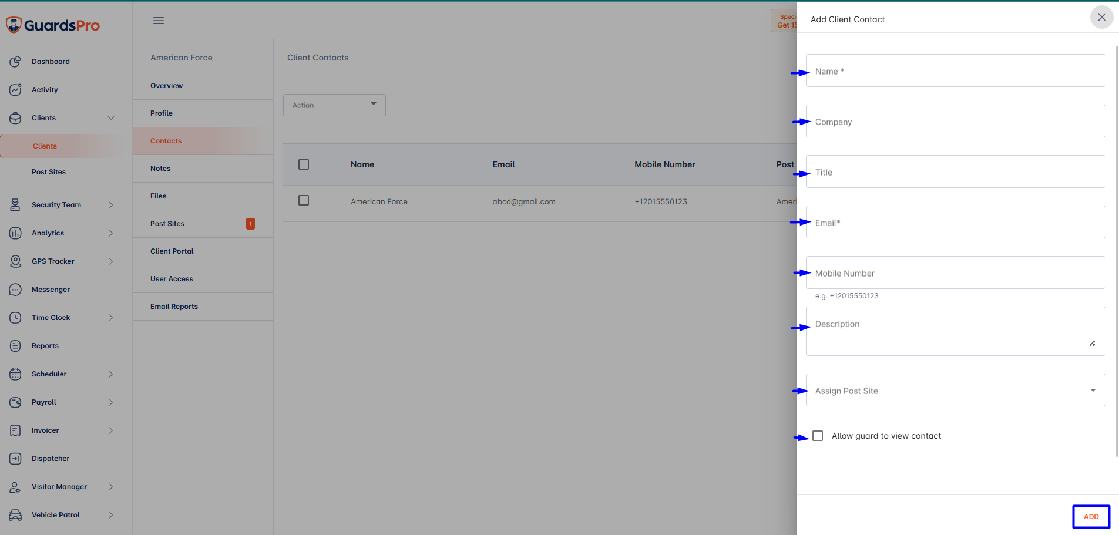This screenshot has width=1119, height=535.
Task: Click the Dispatcher icon
Action: (x=15, y=459)
